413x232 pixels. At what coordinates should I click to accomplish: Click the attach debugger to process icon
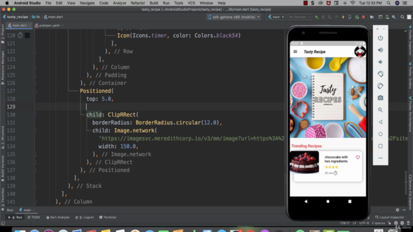click(x=357, y=17)
